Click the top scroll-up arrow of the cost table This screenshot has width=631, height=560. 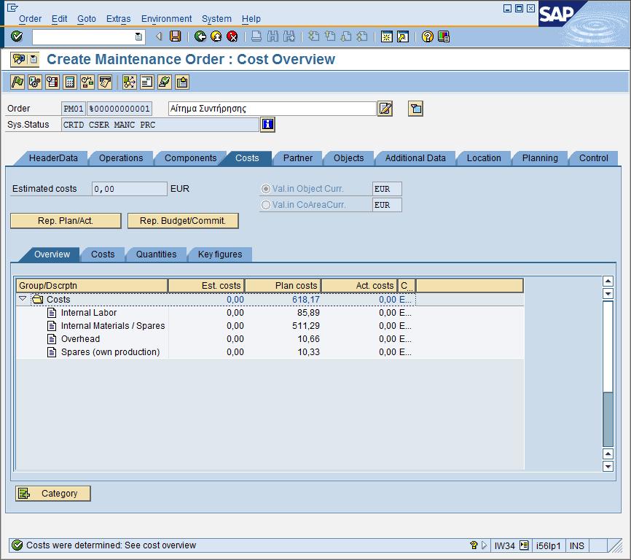[608, 281]
